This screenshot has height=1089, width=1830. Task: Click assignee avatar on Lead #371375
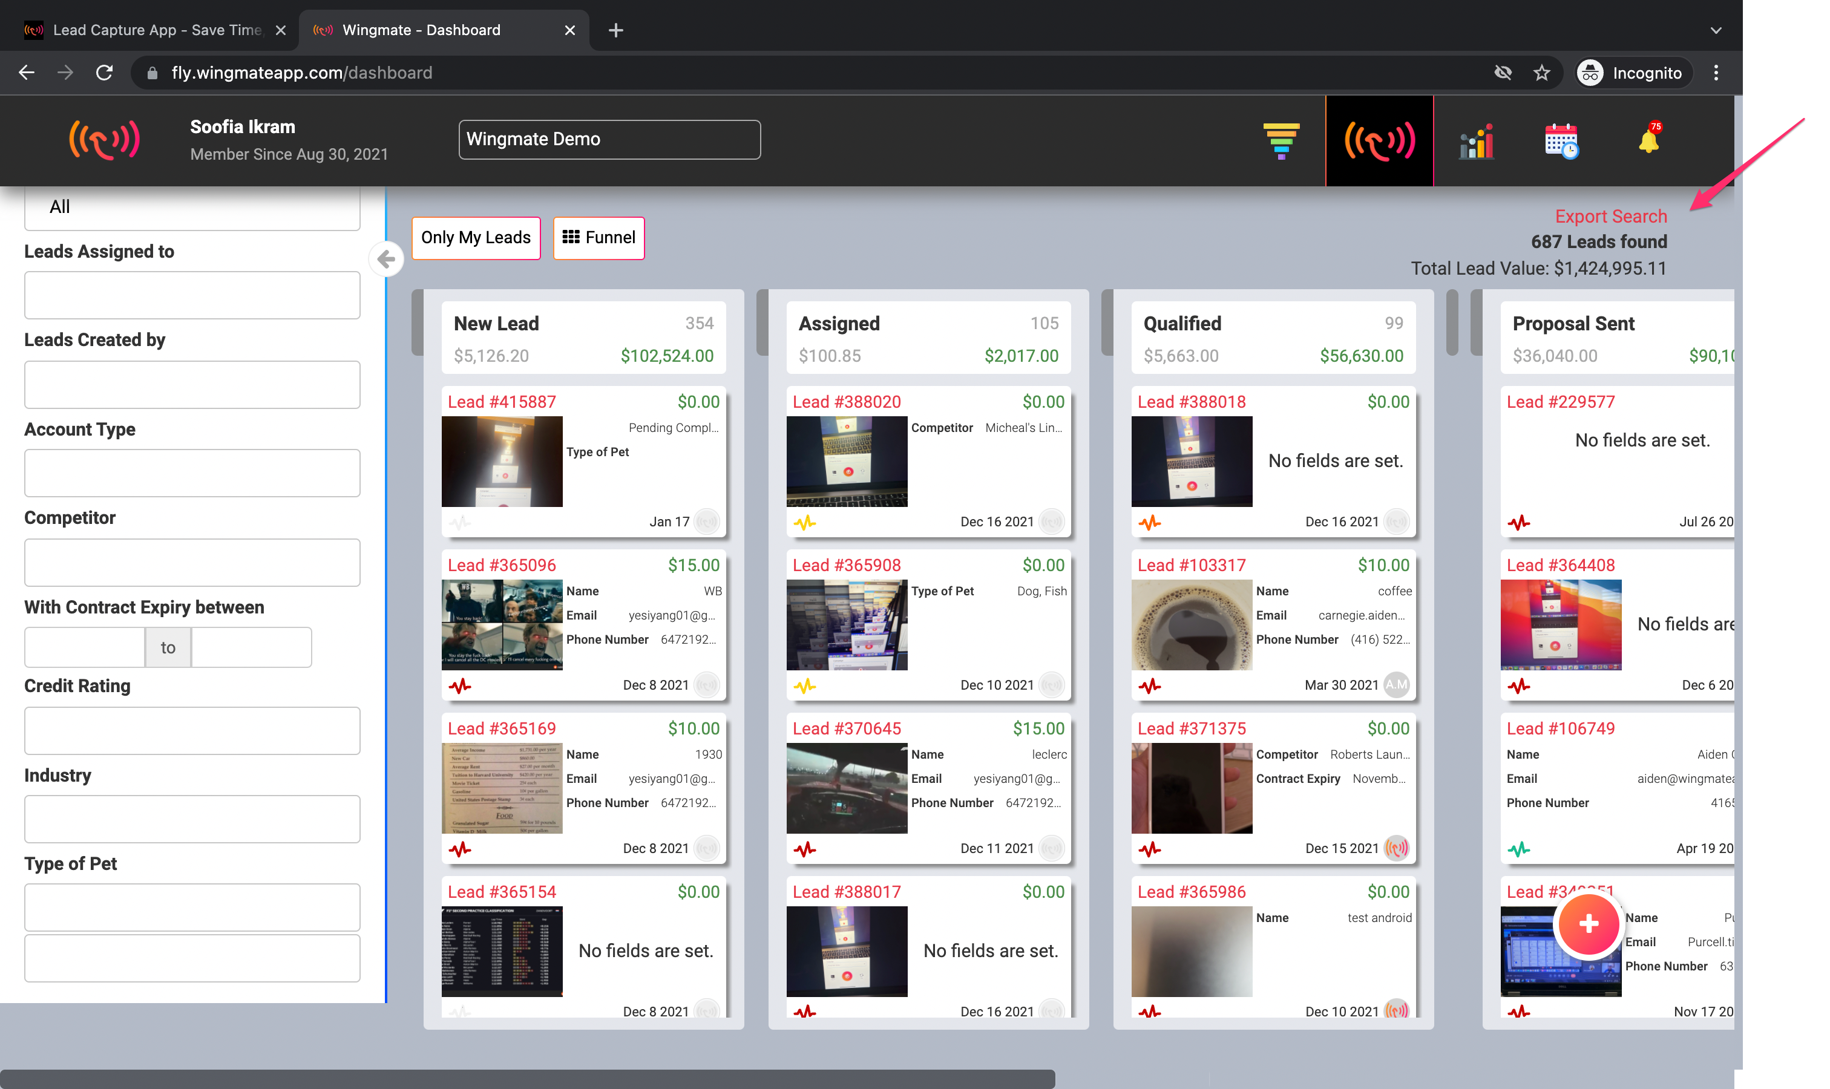[x=1396, y=848]
